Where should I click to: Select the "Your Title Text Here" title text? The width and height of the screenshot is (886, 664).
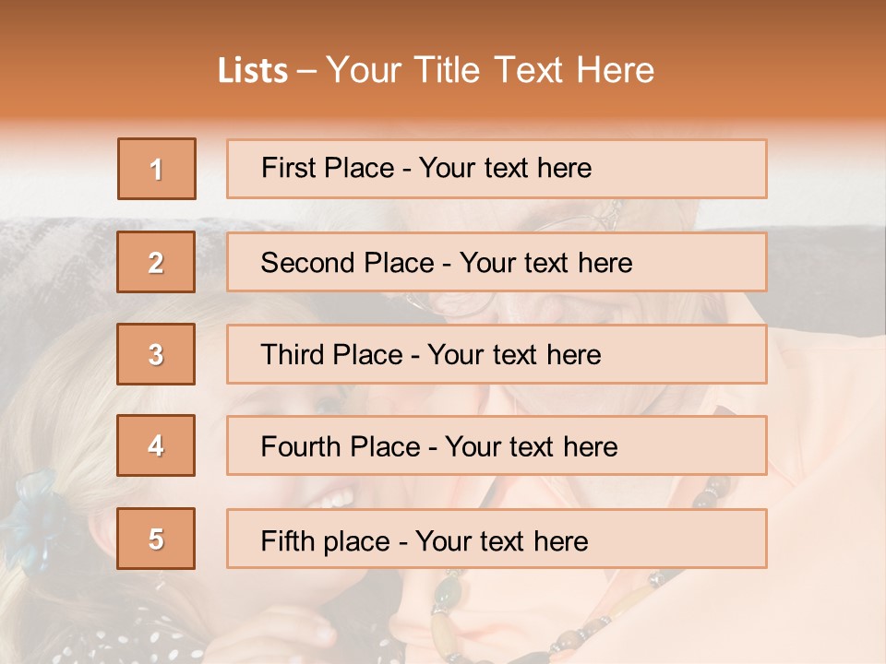click(490, 70)
